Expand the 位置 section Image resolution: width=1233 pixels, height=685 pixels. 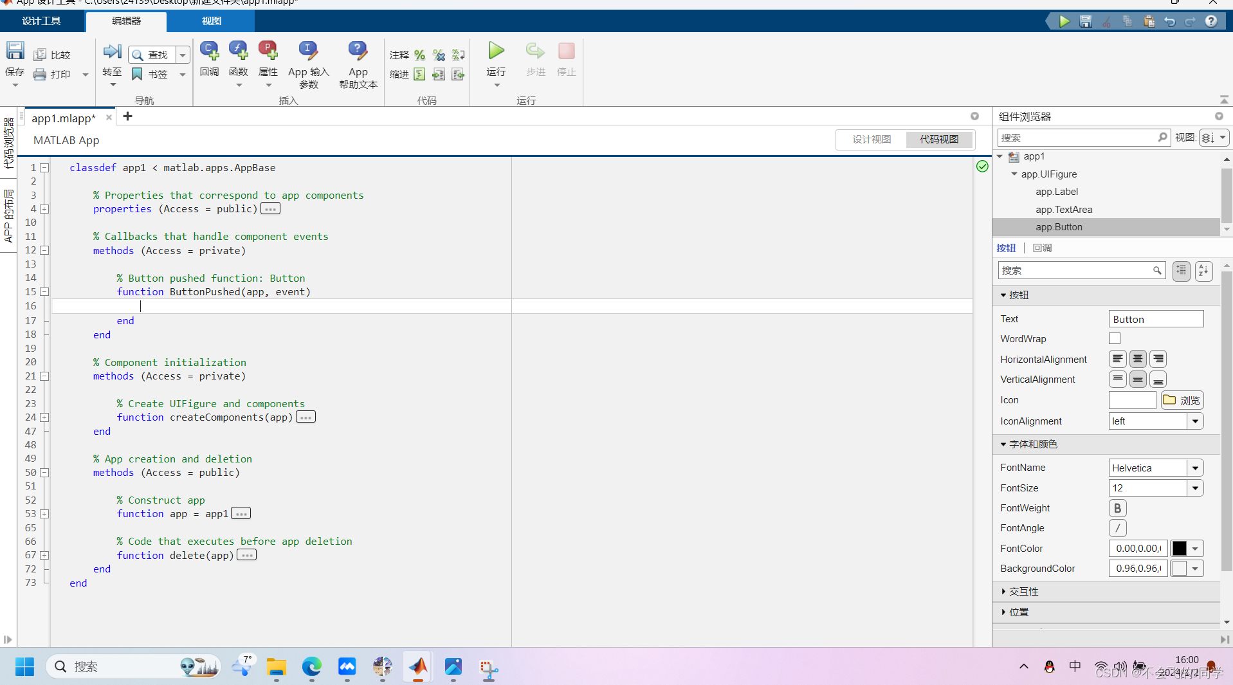click(x=1003, y=612)
